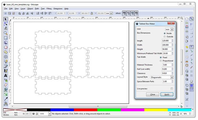Enable the Live preview checkbox

pyautogui.click(x=172, y=89)
